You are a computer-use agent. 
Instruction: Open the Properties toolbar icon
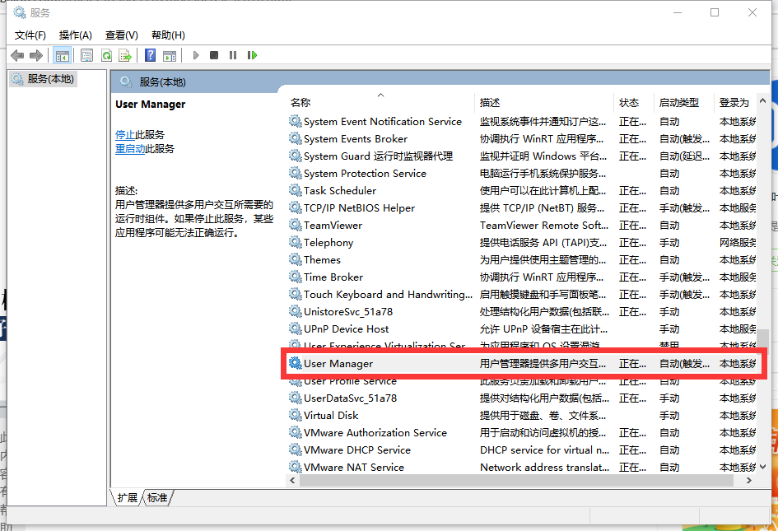[x=86, y=55]
